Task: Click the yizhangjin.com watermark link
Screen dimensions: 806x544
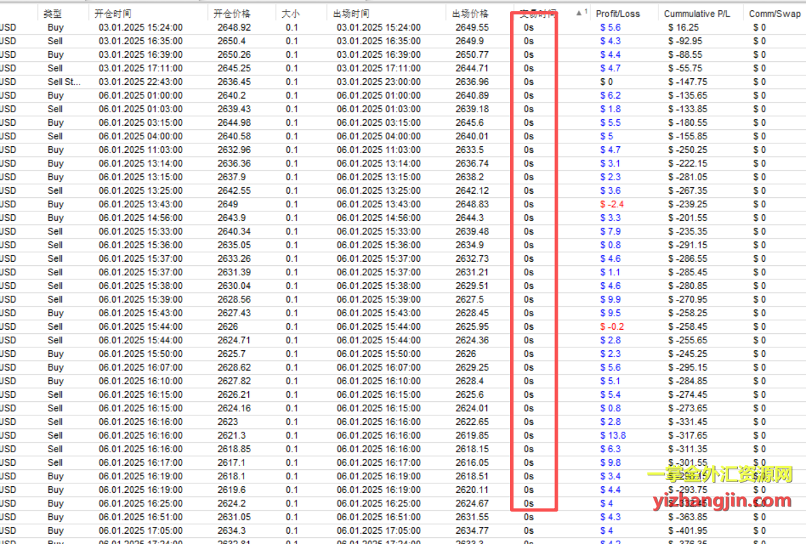Action: pos(721,502)
